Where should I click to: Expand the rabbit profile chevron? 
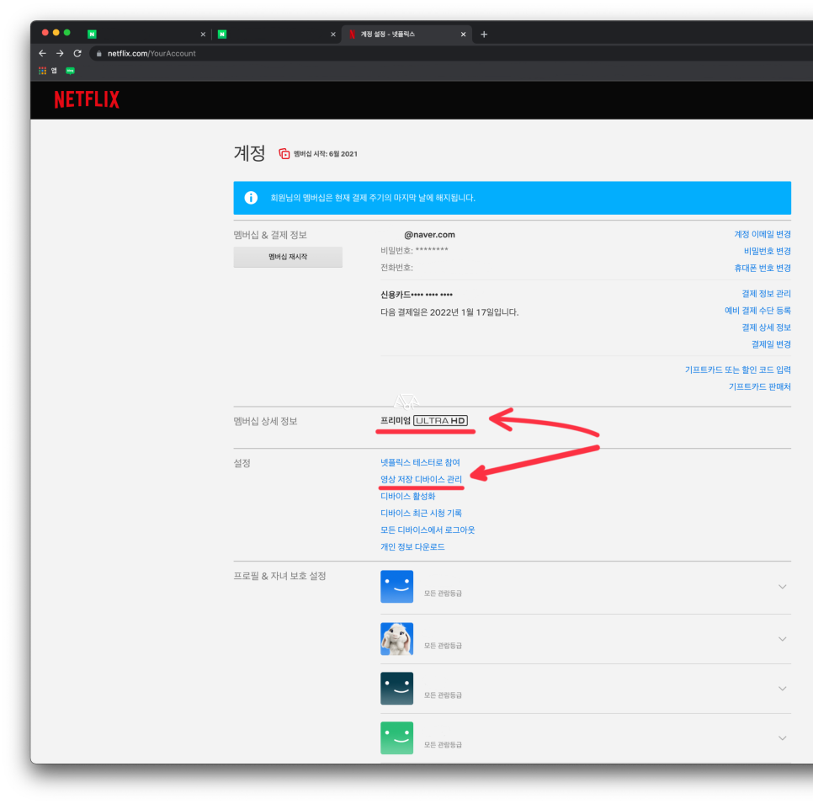click(783, 639)
